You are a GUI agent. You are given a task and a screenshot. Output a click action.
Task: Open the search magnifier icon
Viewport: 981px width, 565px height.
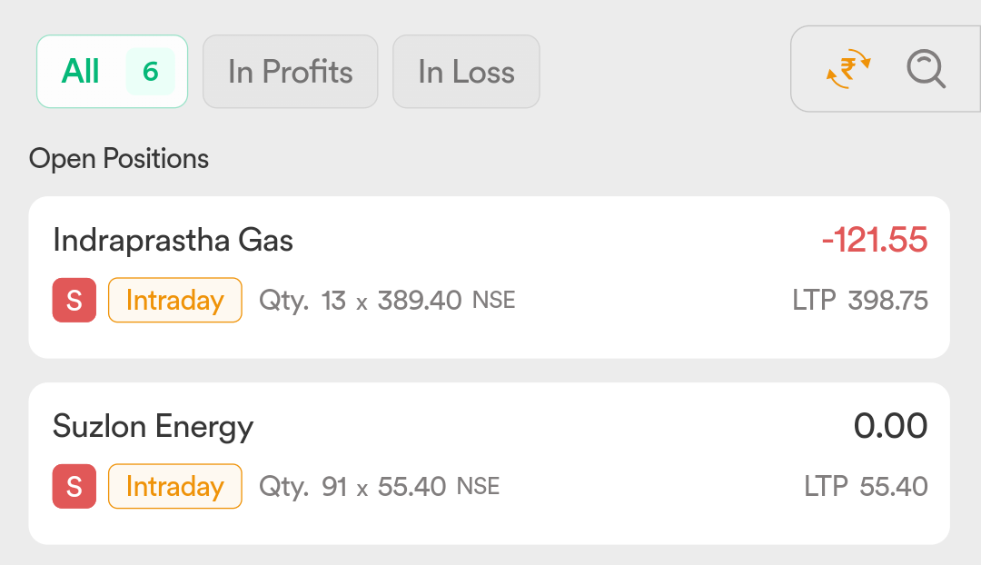(926, 69)
